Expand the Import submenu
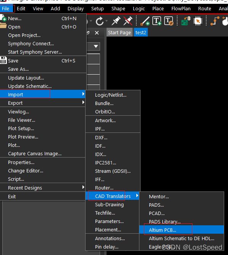This screenshot has height=255, width=228. click(x=43, y=94)
